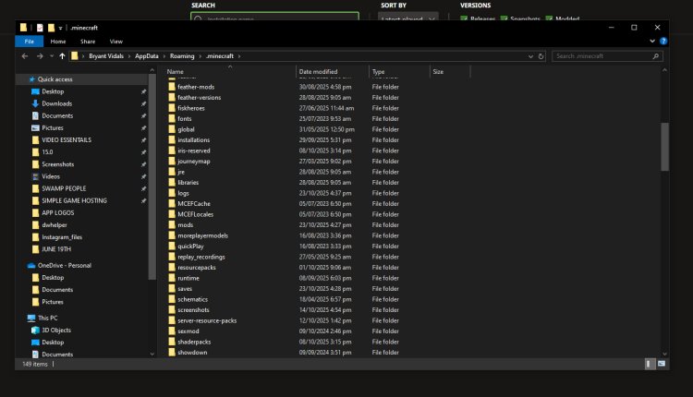
Task: Switch to large icons view in status bar
Action: coord(663,365)
